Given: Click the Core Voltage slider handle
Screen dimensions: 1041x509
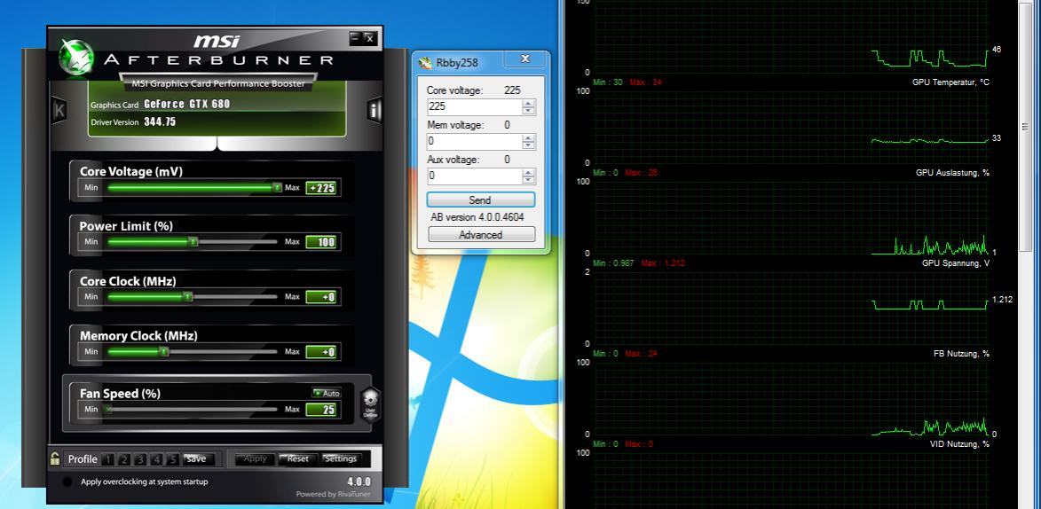Looking at the screenshot, I should (278, 188).
